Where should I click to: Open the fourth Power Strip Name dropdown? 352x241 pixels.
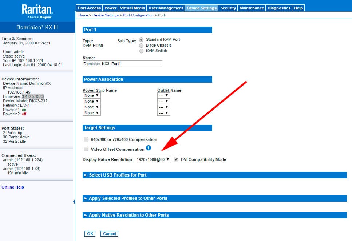[x=92, y=113]
